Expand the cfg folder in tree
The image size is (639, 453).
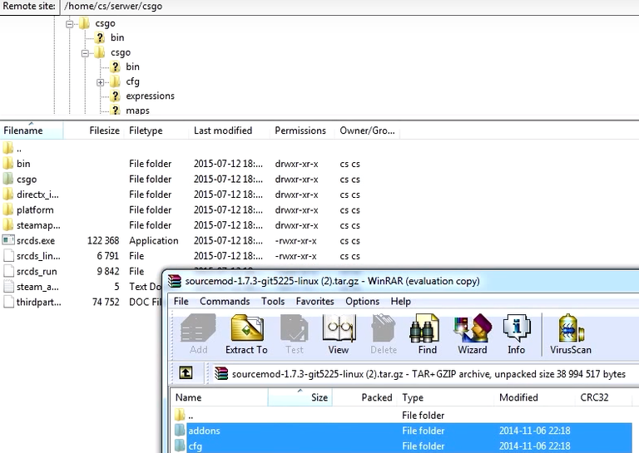(x=101, y=81)
